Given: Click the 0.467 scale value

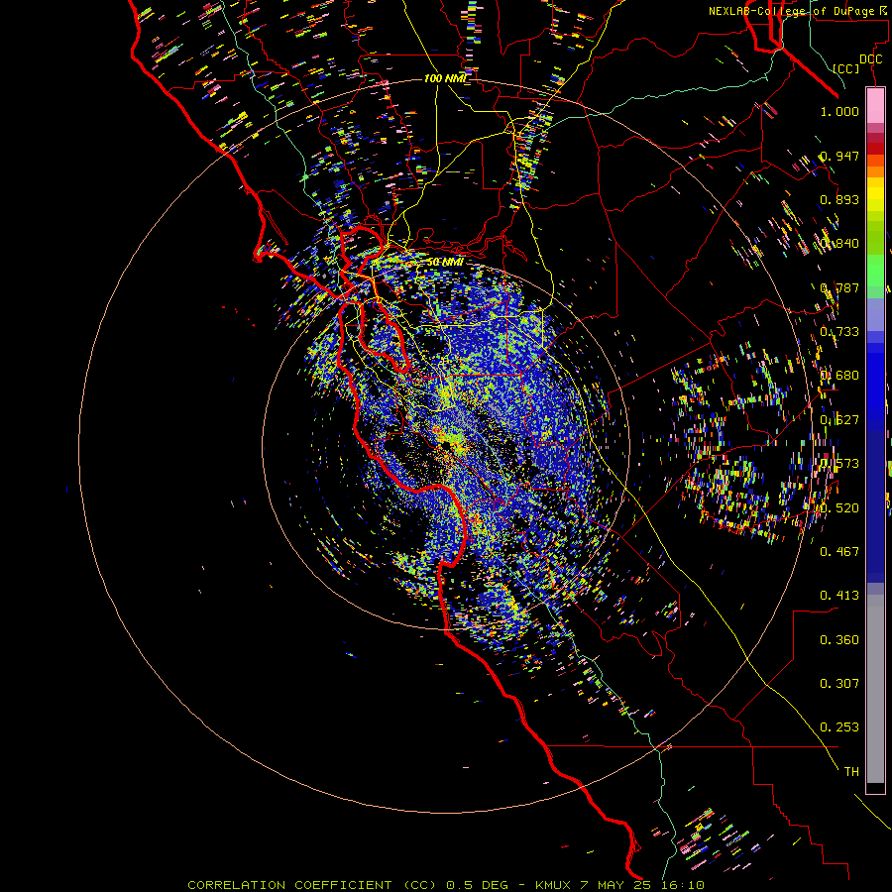Looking at the screenshot, I should click(839, 552).
